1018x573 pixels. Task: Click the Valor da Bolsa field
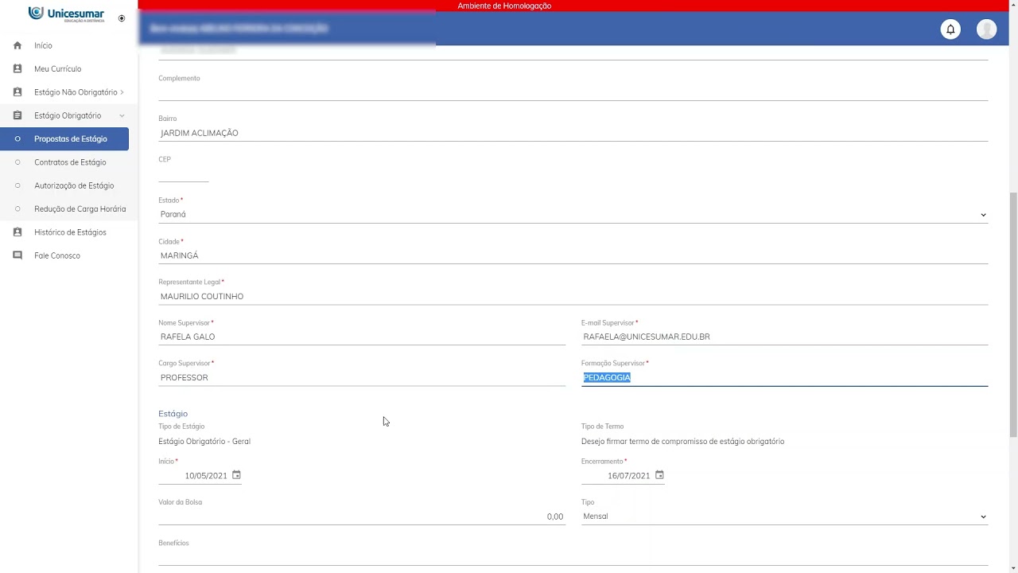click(362, 516)
